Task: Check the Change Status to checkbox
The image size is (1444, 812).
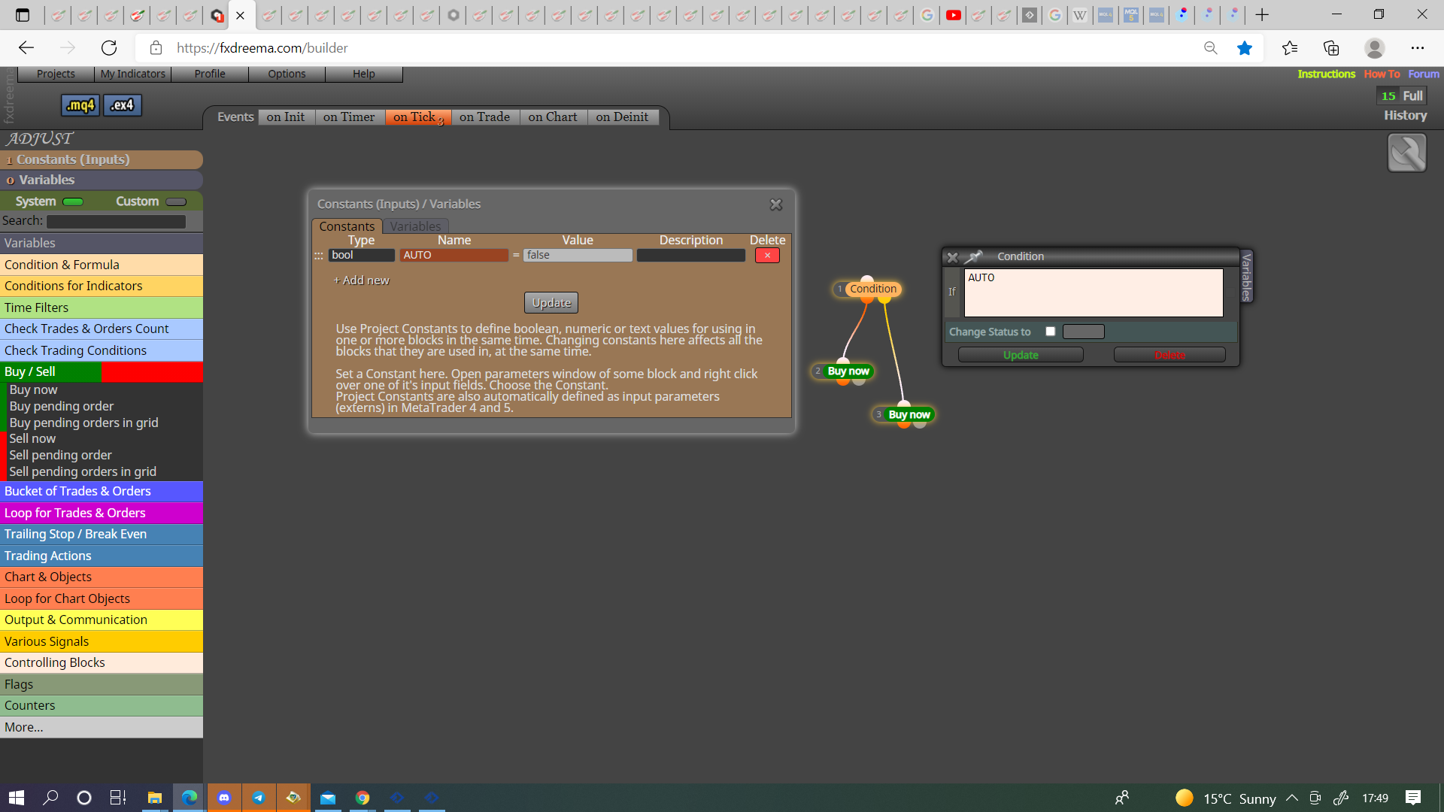Action: pos(1051,332)
